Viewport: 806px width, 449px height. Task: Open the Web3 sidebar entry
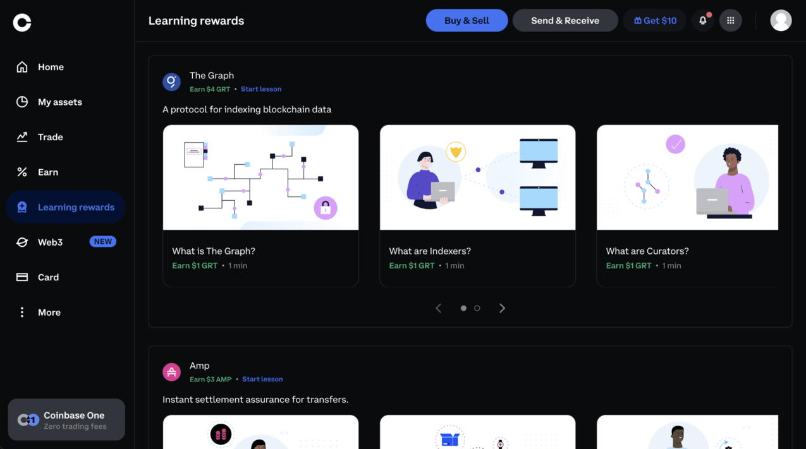click(50, 242)
